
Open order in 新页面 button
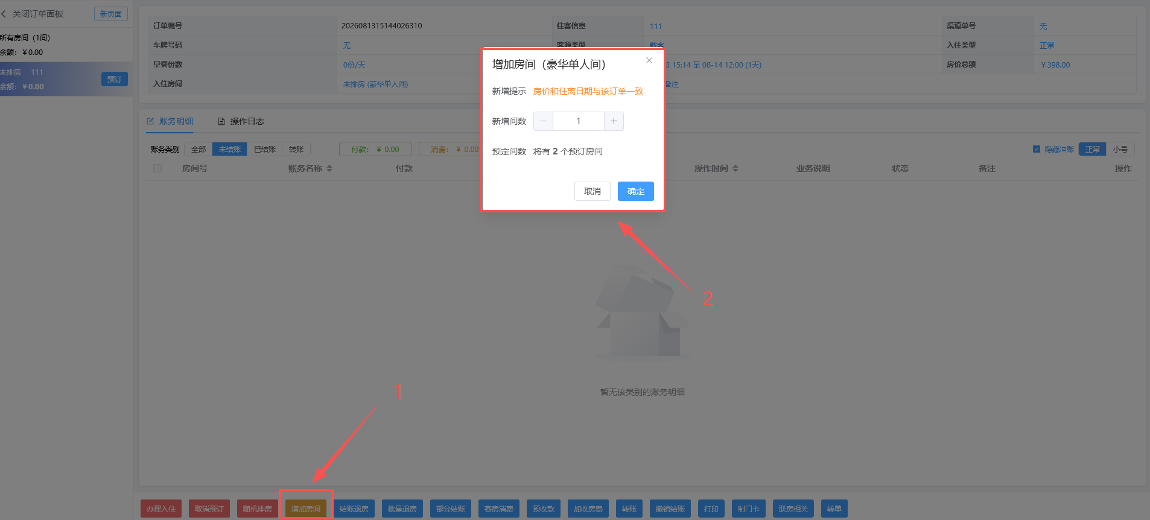click(111, 14)
